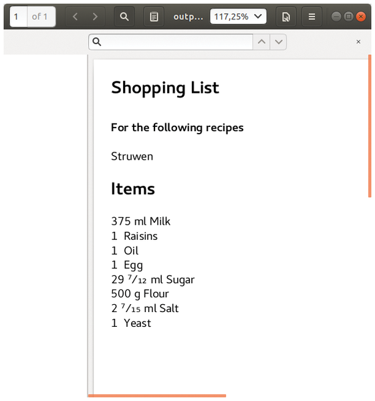Close the document viewer window

361,17
